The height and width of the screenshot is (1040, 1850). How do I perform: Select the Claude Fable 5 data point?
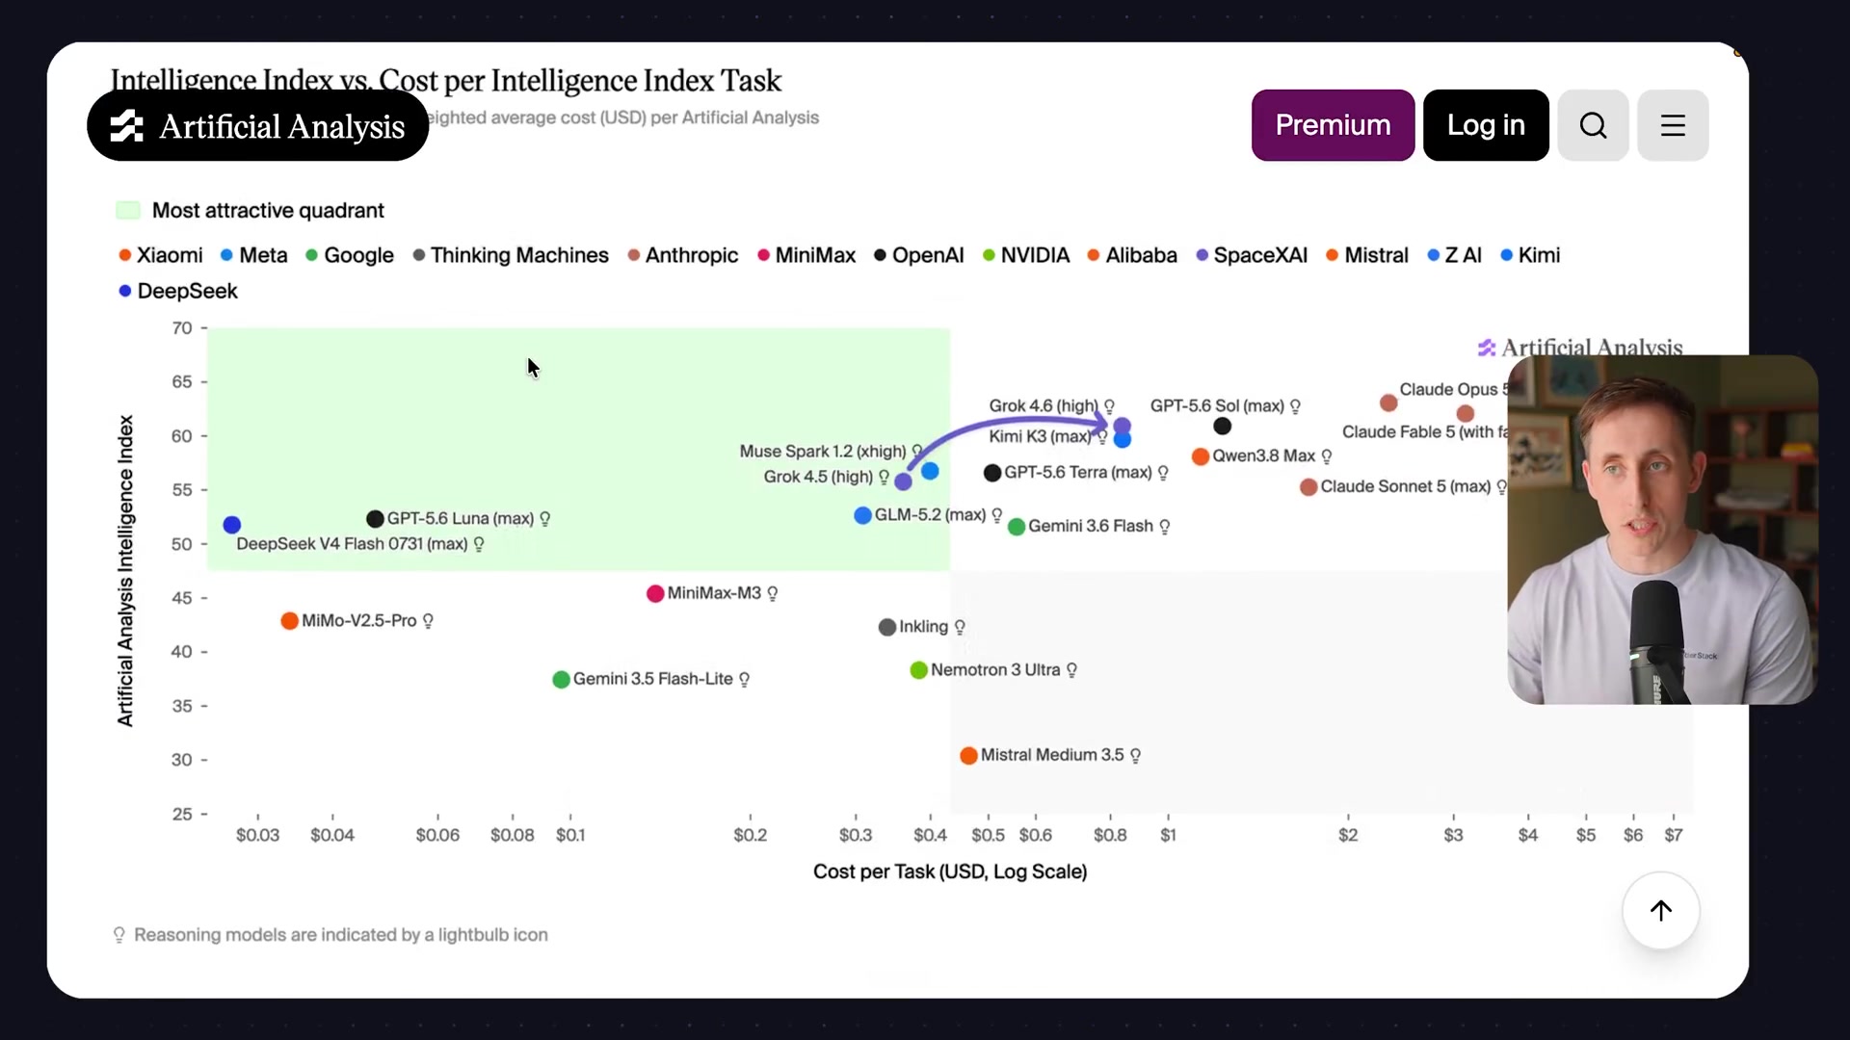click(x=1466, y=413)
